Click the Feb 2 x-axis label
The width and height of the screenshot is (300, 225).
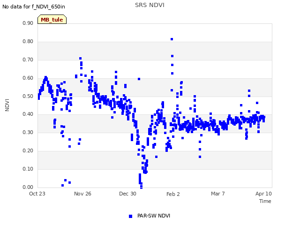pos(173,194)
